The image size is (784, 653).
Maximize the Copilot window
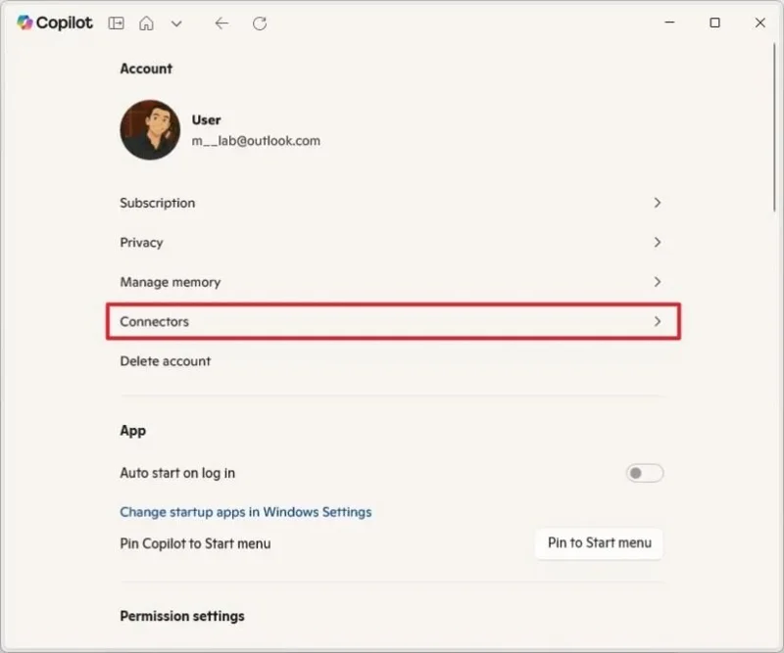click(715, 23)
